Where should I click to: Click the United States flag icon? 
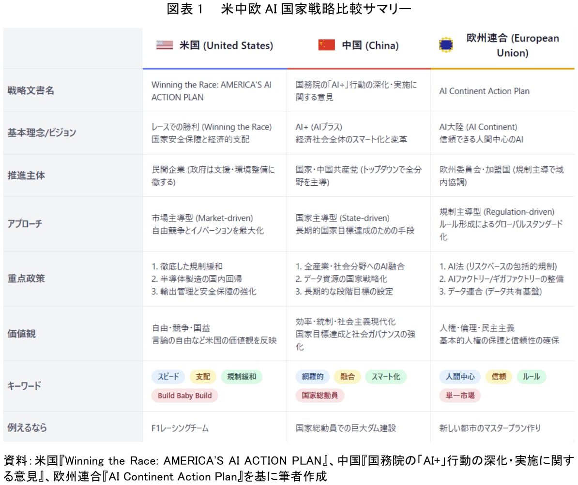pos(165,45)
